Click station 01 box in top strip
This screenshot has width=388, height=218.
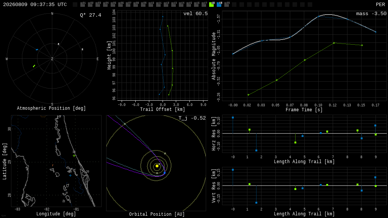click(83, 4)
